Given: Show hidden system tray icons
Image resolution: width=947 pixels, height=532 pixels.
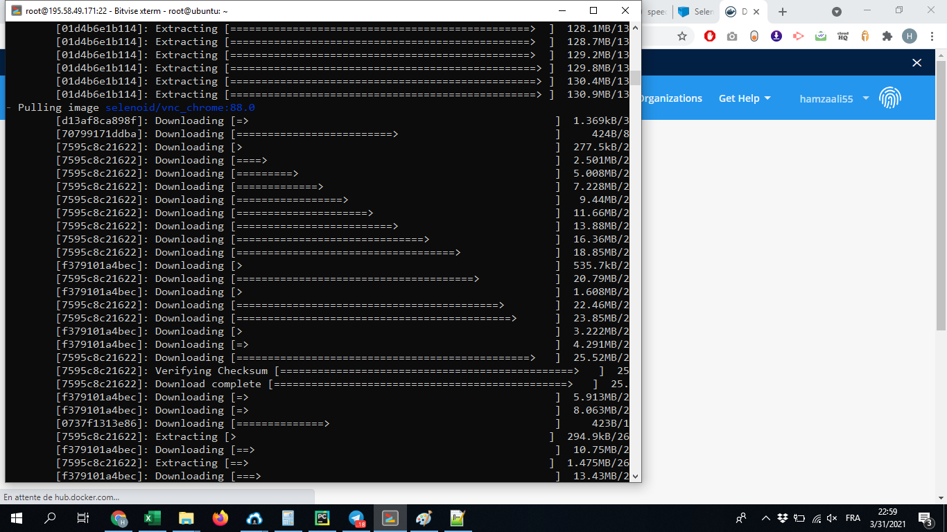Looking at the screenshot, I should click(x=766, y=518).
